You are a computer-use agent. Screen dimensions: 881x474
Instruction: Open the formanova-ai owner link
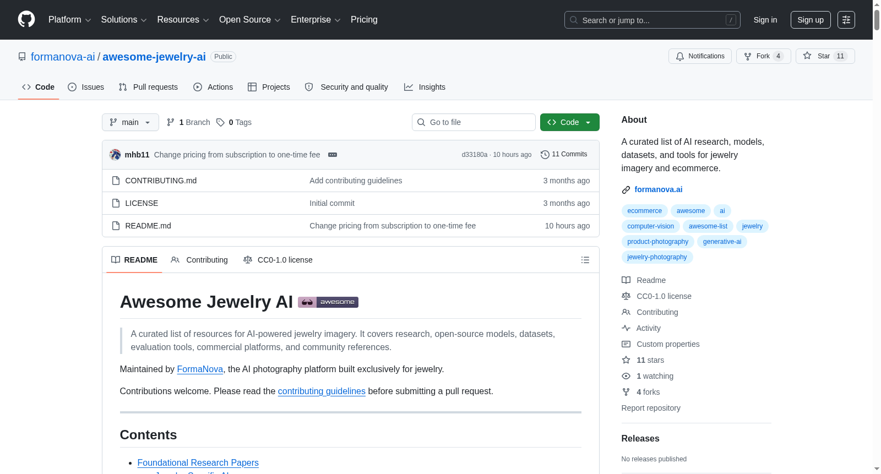point(63,57)
